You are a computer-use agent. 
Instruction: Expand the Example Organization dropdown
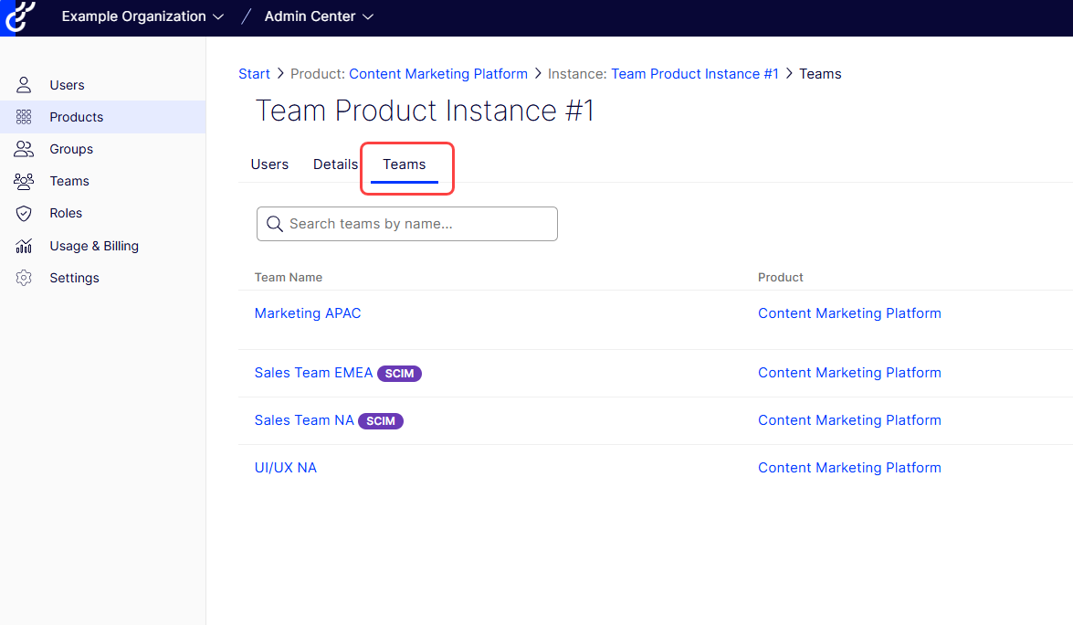pos(142,16)
